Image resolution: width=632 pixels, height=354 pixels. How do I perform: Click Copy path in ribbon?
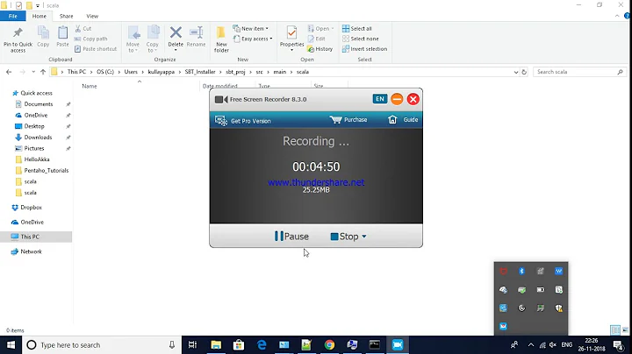click(90, 39)
